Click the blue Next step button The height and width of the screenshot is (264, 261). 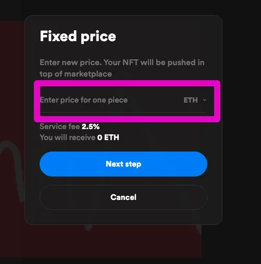click(123, 164)
